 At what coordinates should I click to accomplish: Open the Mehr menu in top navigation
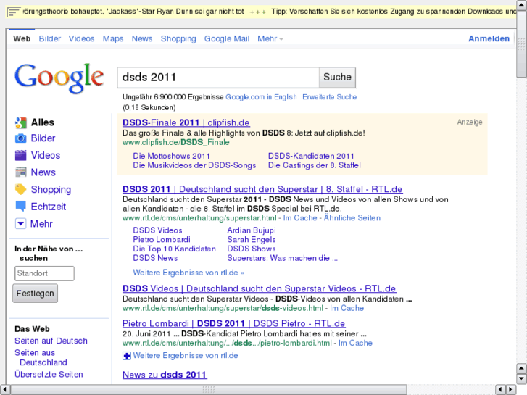pyautogui.click(x=270, y=39)
